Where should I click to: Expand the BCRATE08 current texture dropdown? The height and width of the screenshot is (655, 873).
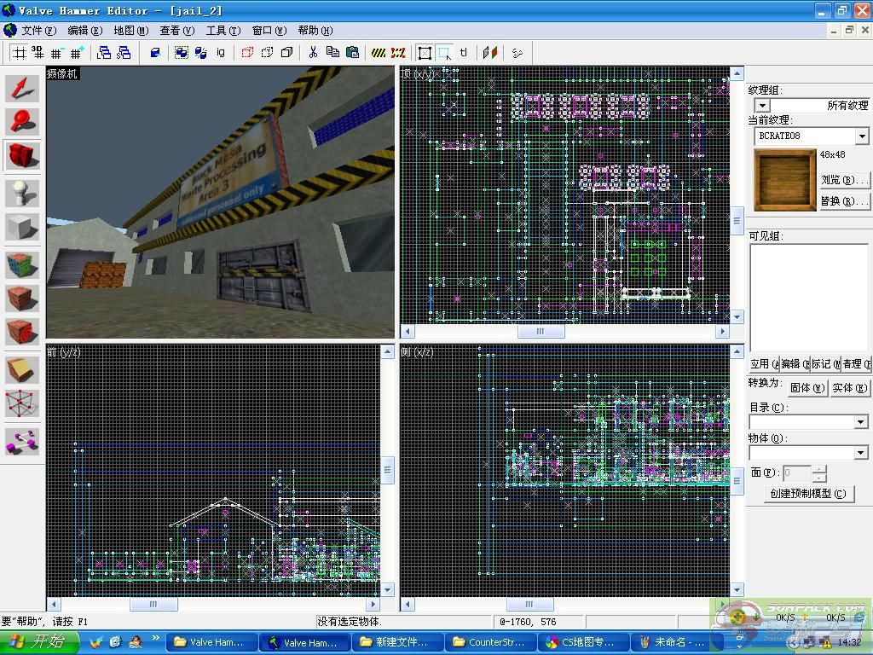[861, 136]
